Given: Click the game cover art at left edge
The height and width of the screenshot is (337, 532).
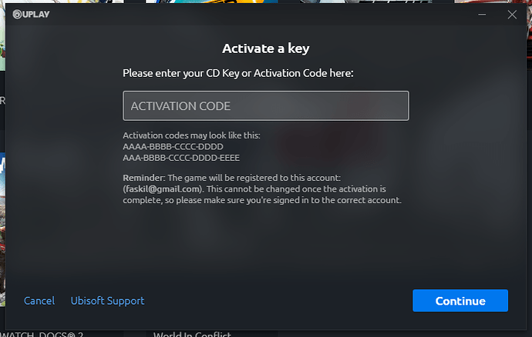Looking at the screenshot, I should pyautogui.click(x=2, y=229).
